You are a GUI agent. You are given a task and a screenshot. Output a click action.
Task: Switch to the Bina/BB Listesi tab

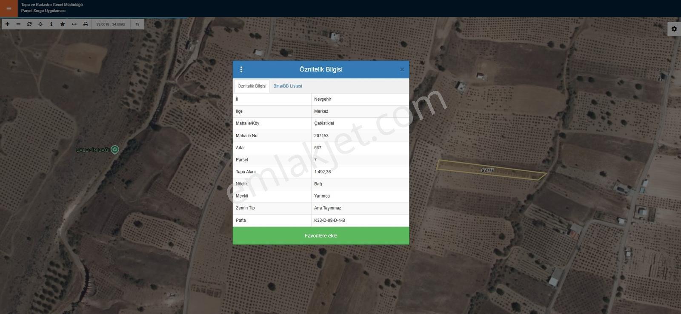click(x=288, y=86)
